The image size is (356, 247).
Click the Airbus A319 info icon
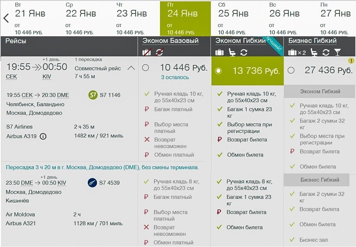(x=43, y=136)
